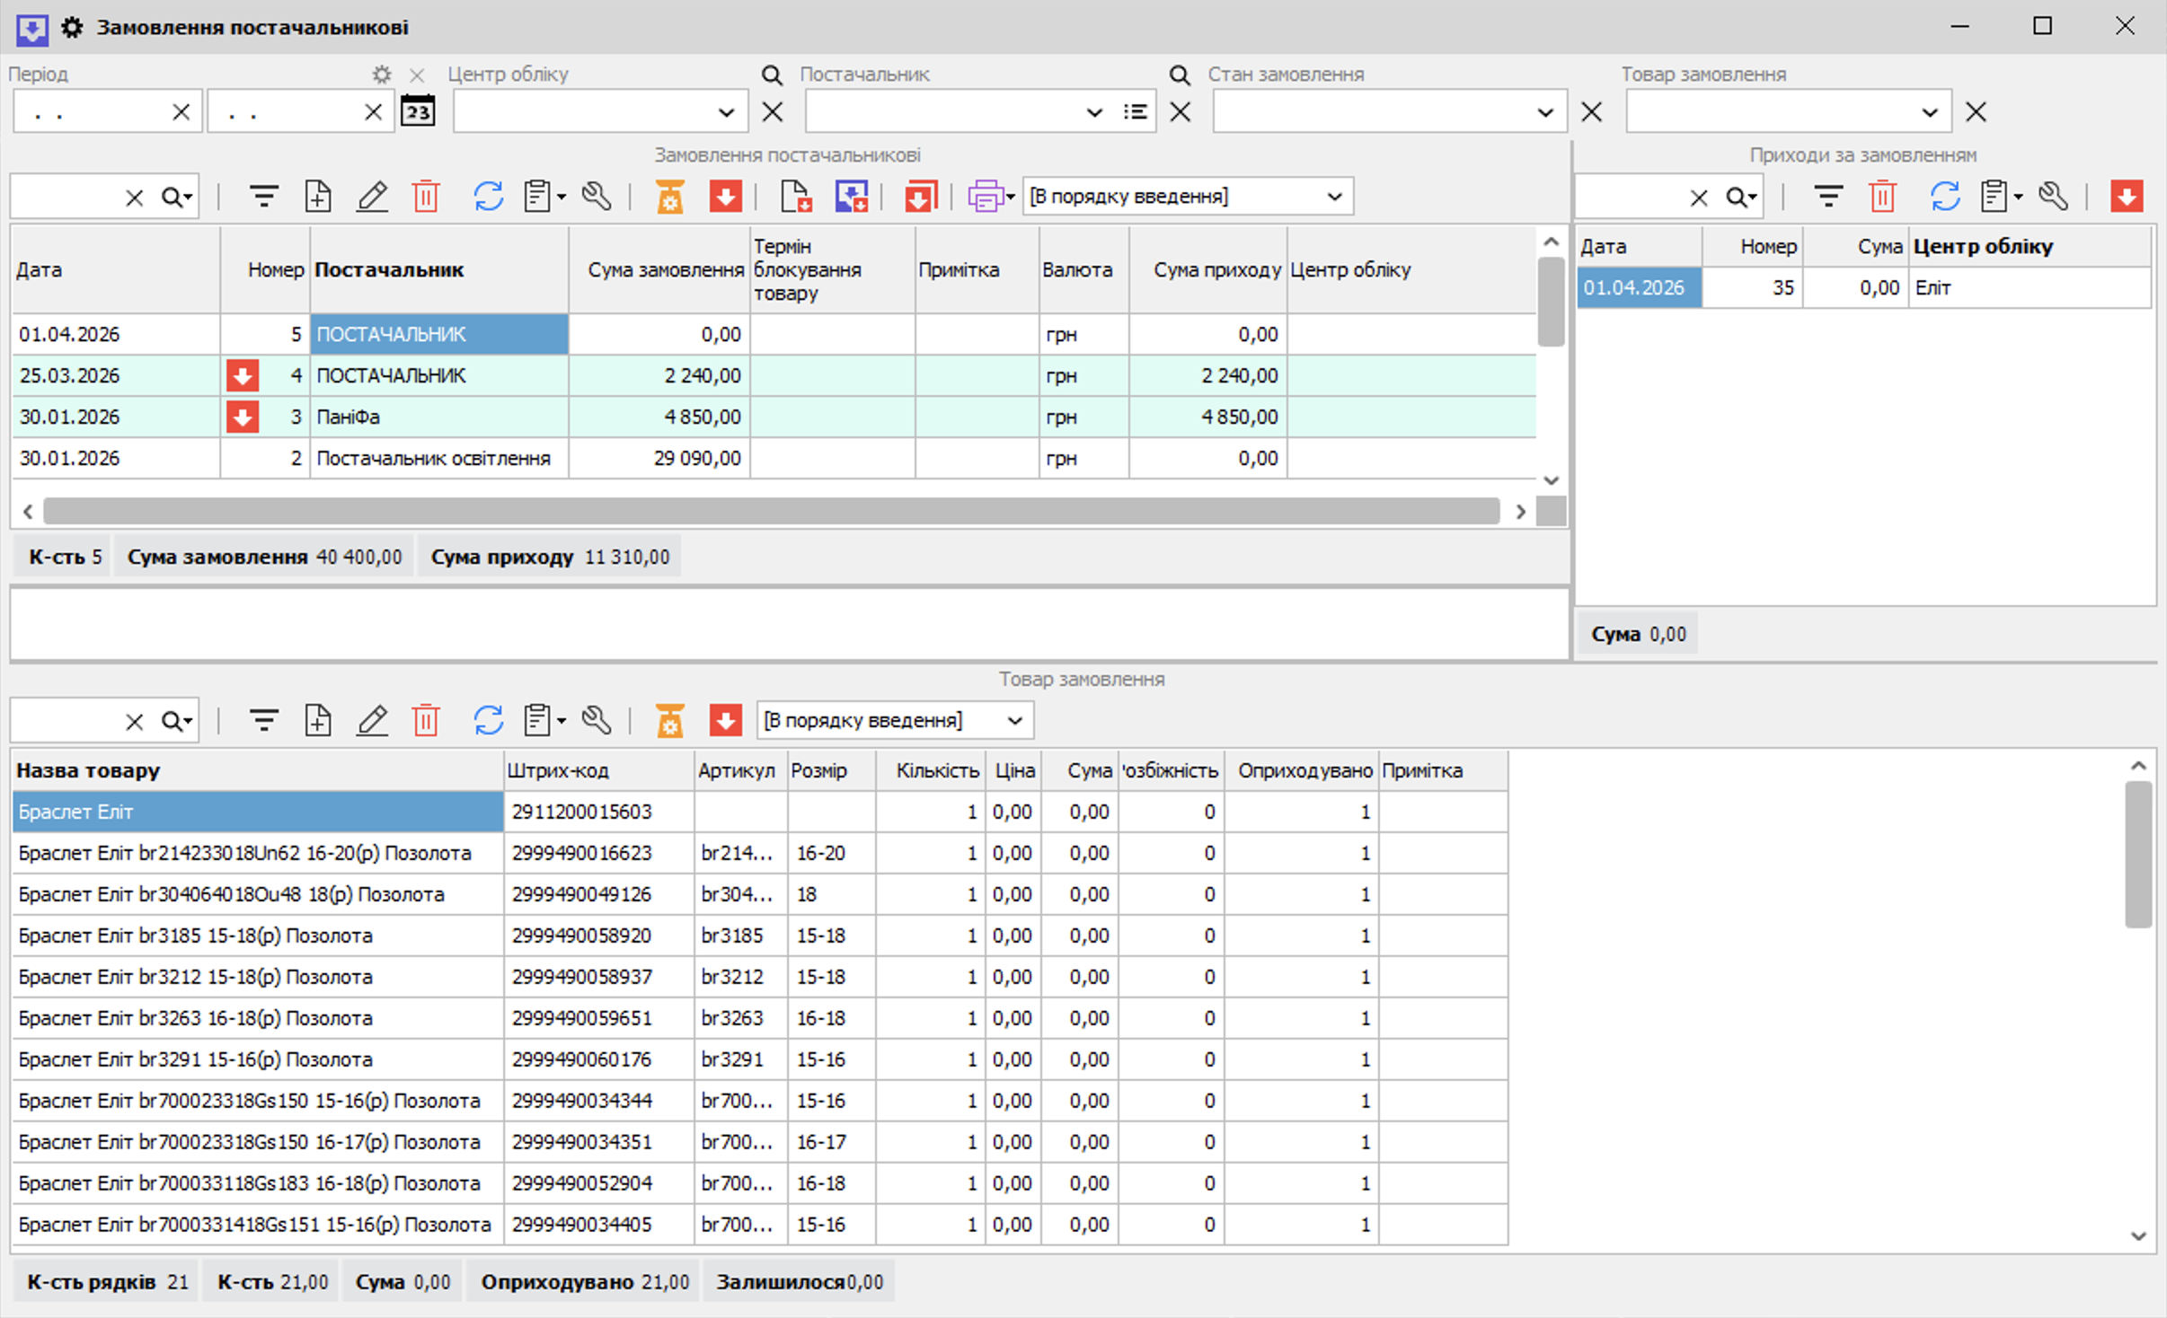The height and width of the screenshot is (1318, 2167).
Task: Click the orange scale icon in orders toolbar
Action: pos(669,196)
